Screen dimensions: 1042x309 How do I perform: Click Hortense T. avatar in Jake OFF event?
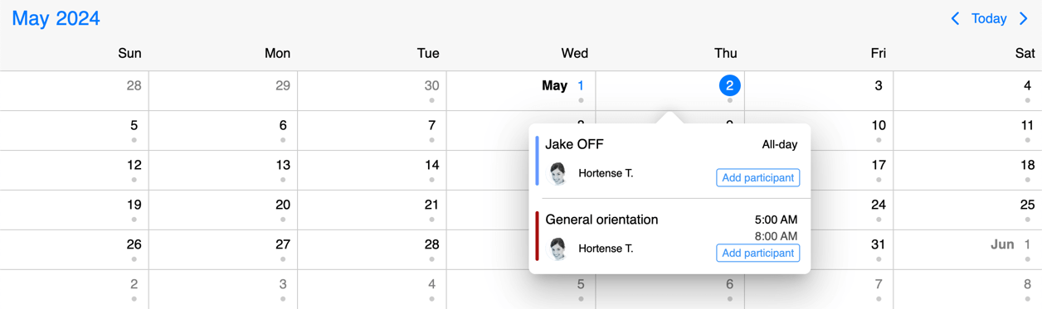[558, 174]
